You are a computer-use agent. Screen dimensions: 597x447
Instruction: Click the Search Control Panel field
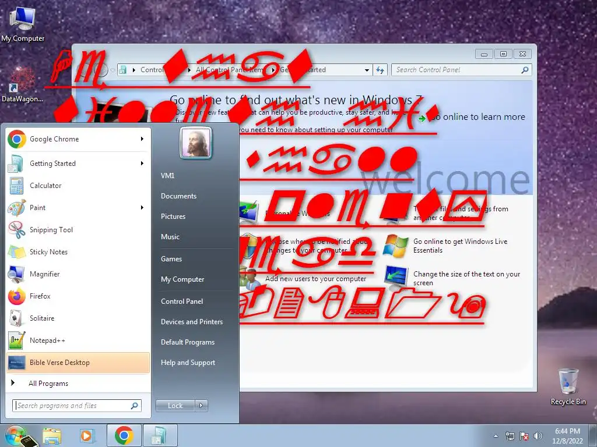tap(456, 70)
